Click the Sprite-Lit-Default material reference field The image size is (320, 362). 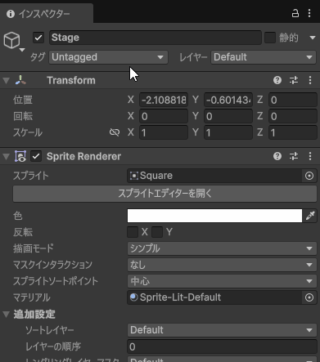click(x=214, y=297)
